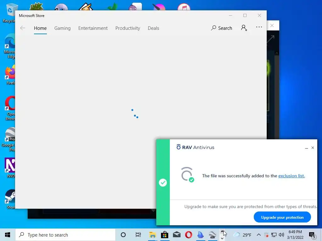Launch Opera from the taskbar

click(189, 235)
